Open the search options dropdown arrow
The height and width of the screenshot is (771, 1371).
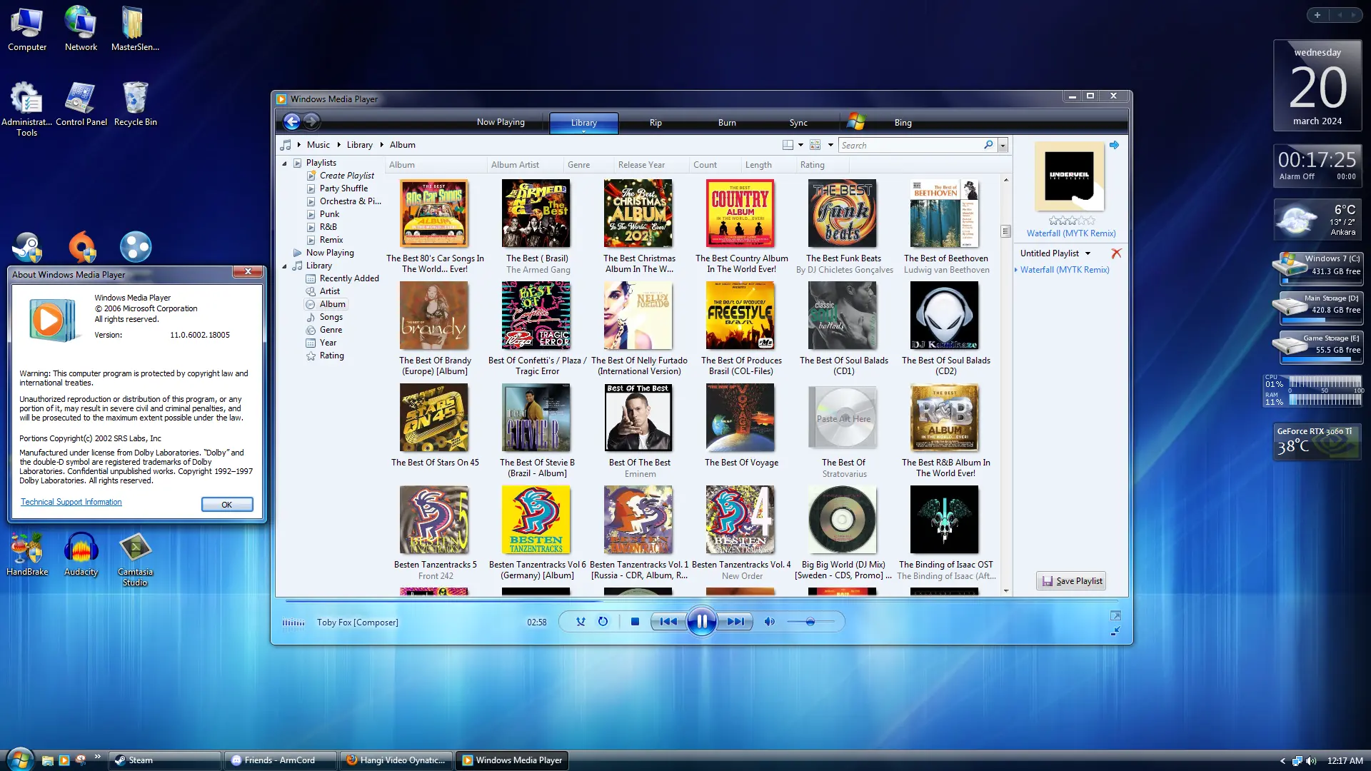1003,146
